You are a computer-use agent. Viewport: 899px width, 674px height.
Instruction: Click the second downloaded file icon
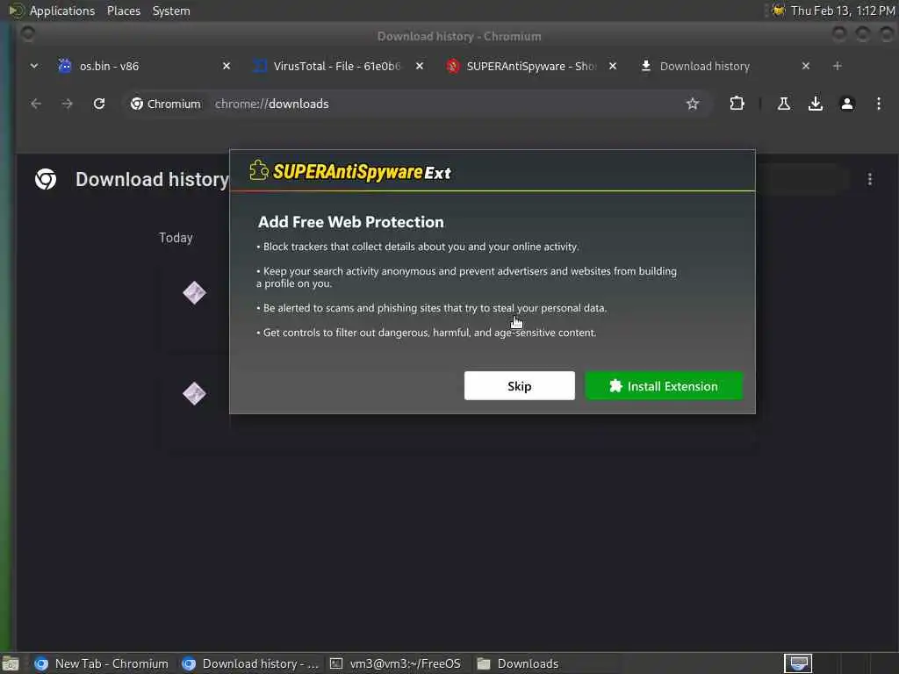194,394
